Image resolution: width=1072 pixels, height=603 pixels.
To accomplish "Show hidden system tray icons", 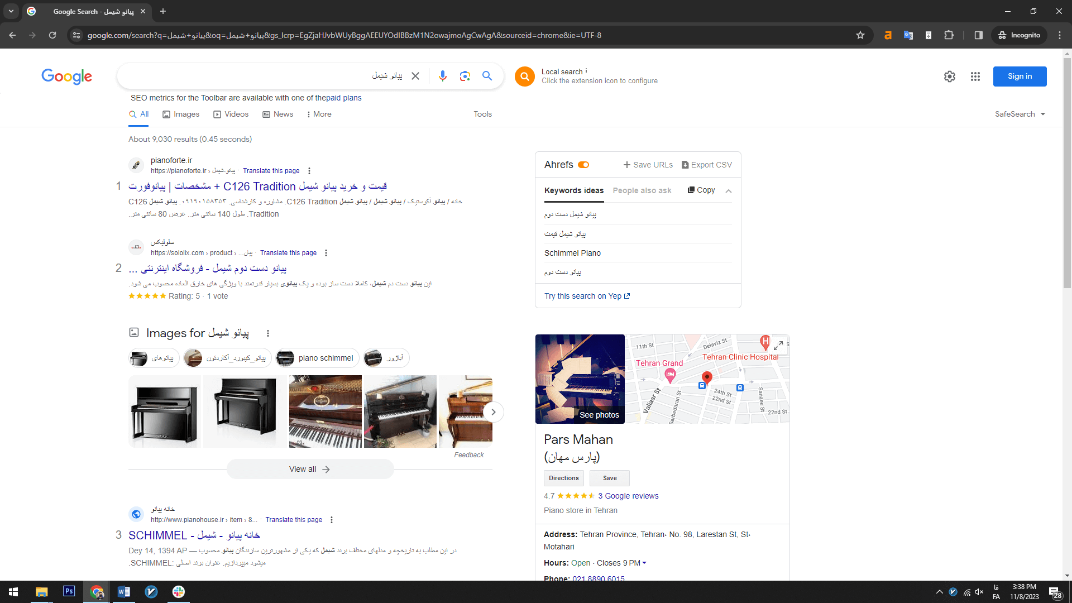I will tap(940, 592).
